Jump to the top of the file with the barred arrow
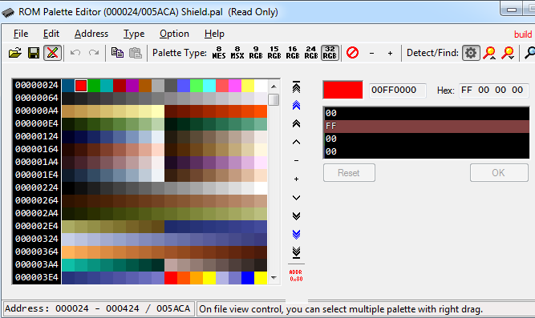 click(x=296, y=87)
